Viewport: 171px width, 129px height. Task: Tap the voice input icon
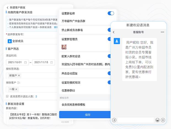pyautogui.click(x=114, y=120)
